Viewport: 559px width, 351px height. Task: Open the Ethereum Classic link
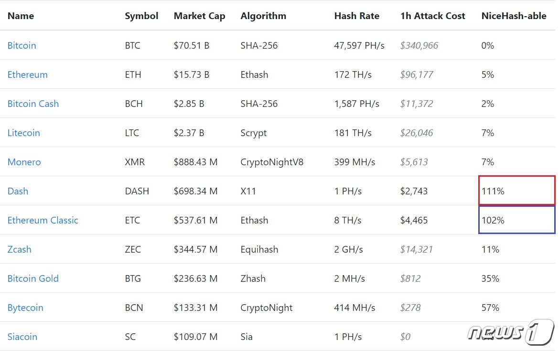coord(43,220)
